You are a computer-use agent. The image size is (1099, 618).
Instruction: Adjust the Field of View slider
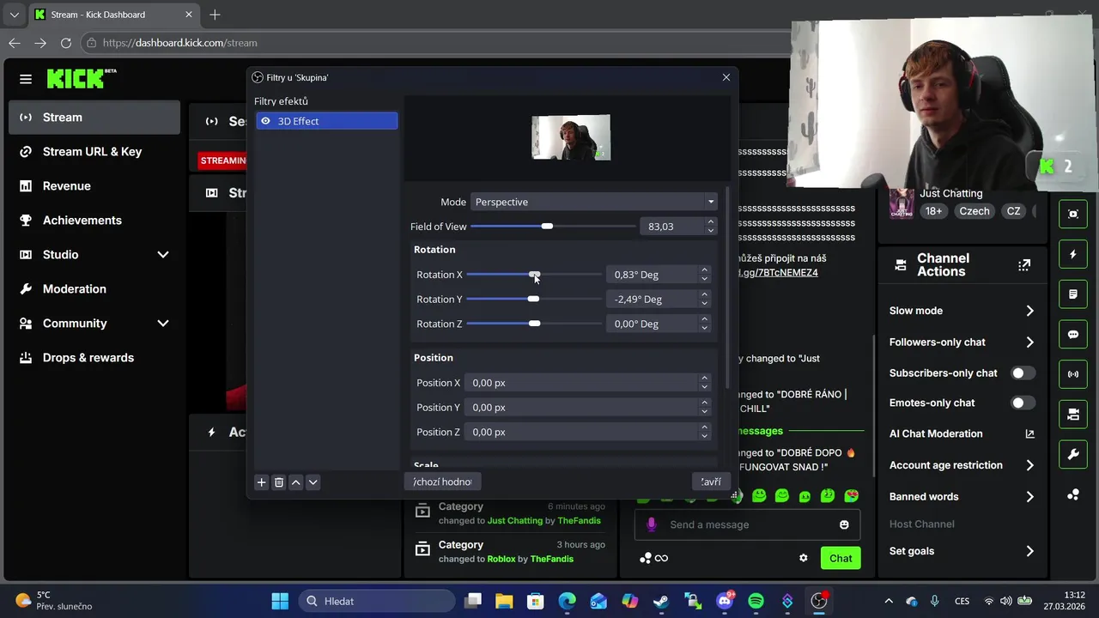pos(547,227)
